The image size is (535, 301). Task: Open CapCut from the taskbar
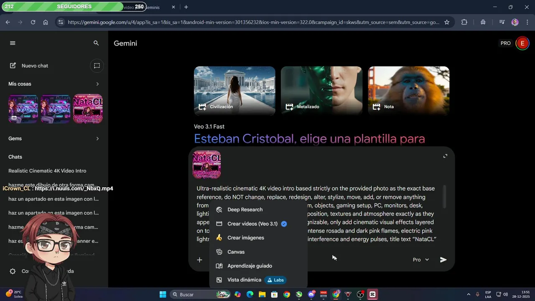[372, 295]
